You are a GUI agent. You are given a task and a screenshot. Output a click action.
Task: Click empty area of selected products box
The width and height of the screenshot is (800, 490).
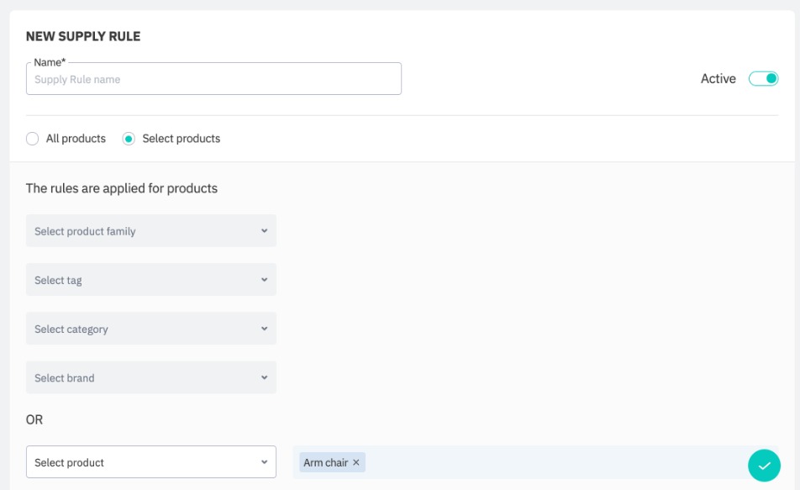(546, 462)
